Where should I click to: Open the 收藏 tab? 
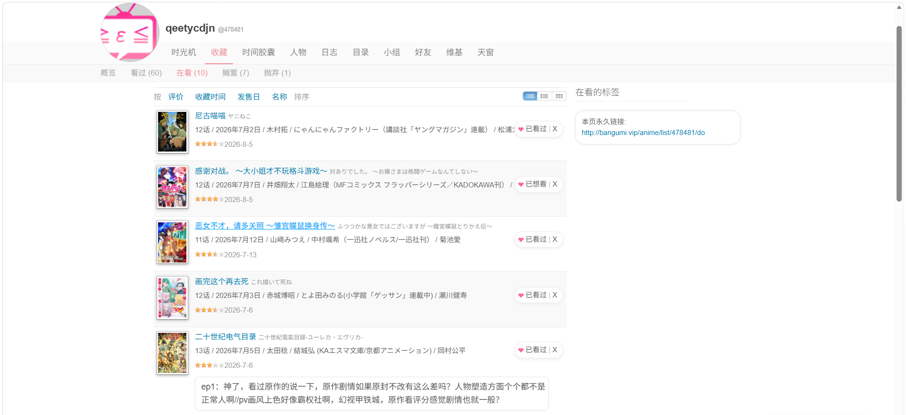pyautogui.click(x=219, y=52)
